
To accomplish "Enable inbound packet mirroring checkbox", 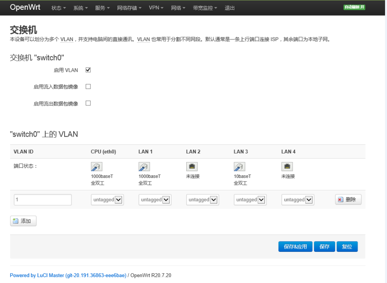I will point(88,86).
